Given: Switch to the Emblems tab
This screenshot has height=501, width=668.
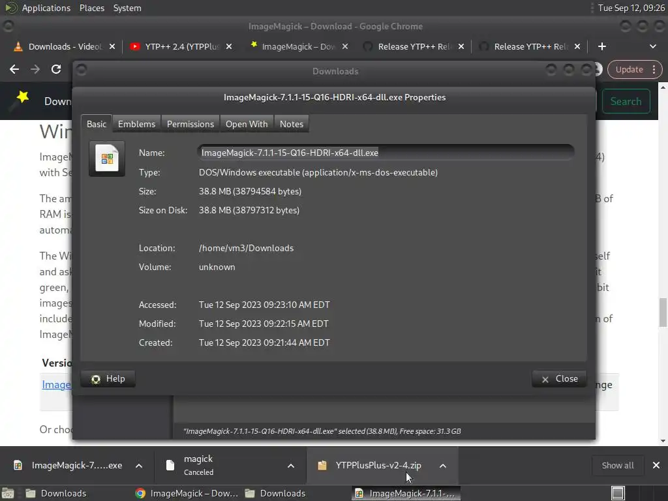Looking at the screenshot, I should [x=136, y=124].
